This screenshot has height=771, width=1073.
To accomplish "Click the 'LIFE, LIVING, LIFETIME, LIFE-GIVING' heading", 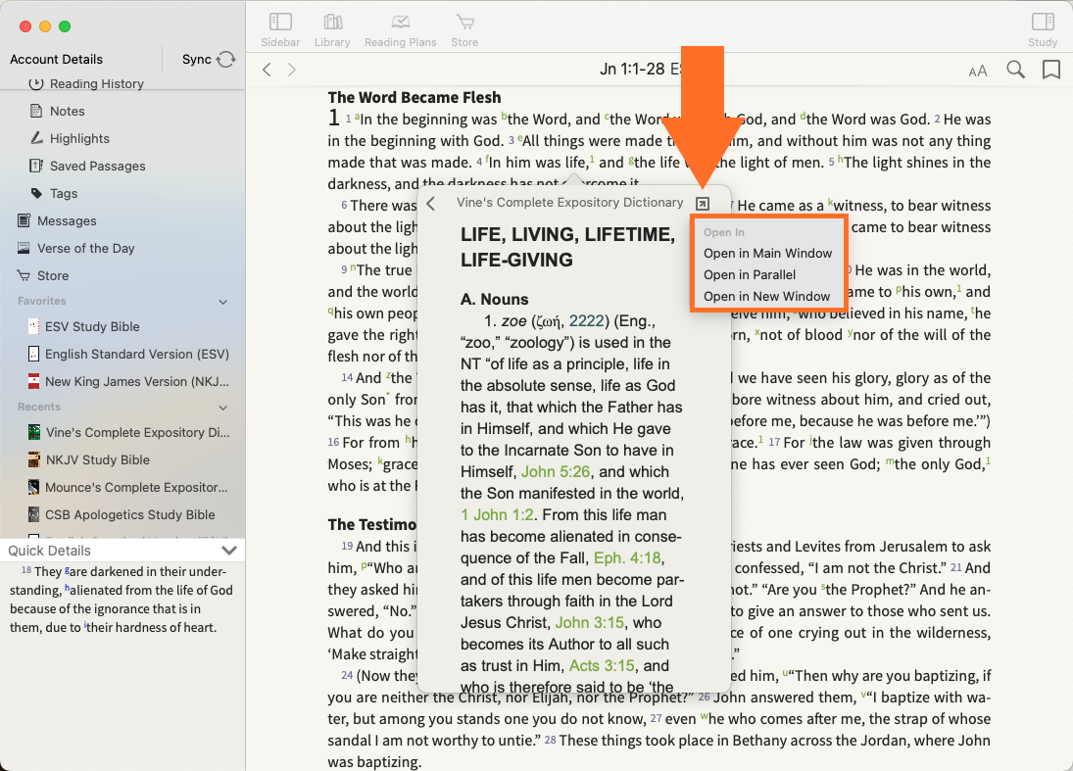I will click(x=568, y=247).
